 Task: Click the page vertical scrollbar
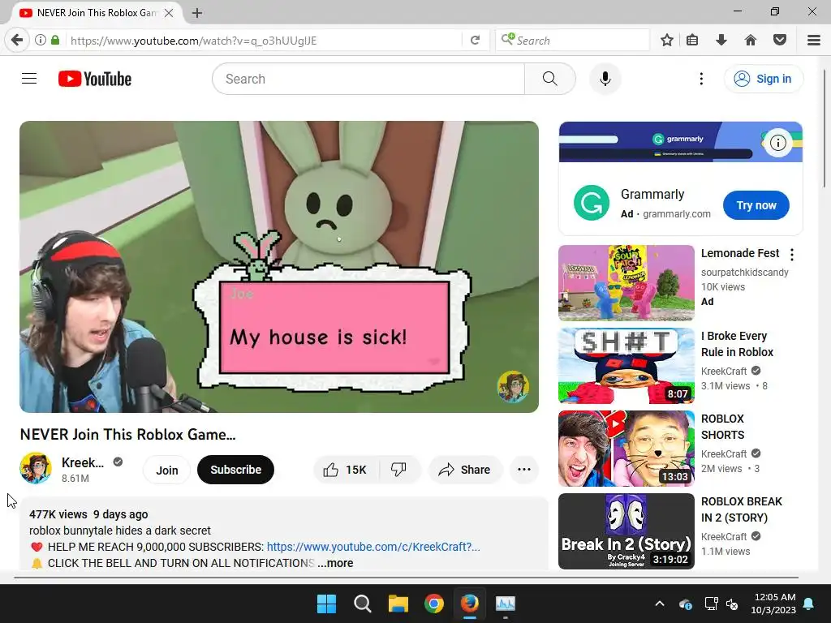825,127
